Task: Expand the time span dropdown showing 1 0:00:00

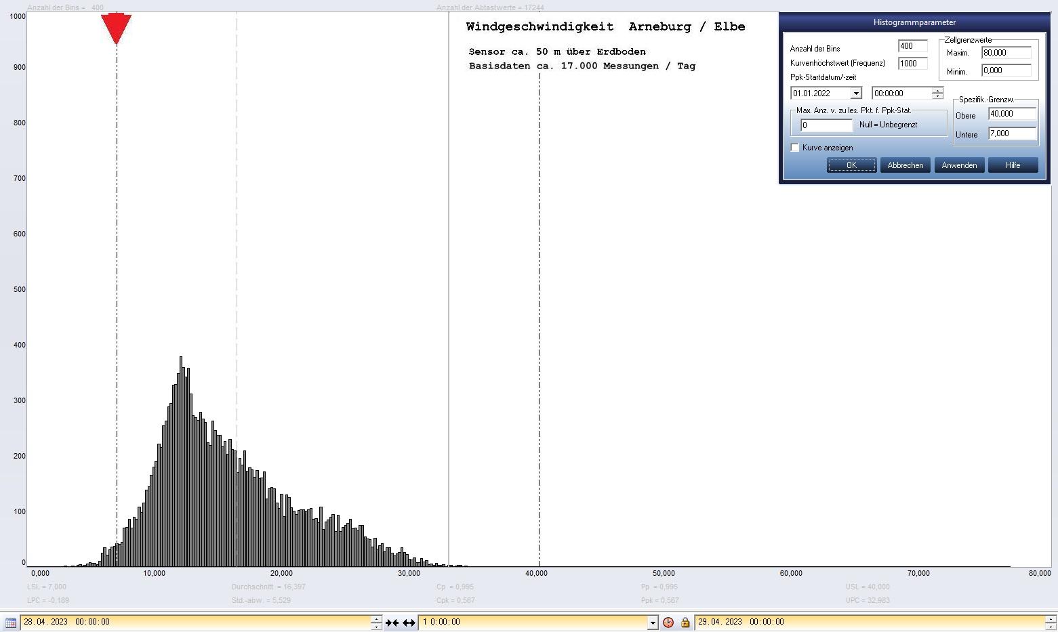Action: (x=653, y=623)
